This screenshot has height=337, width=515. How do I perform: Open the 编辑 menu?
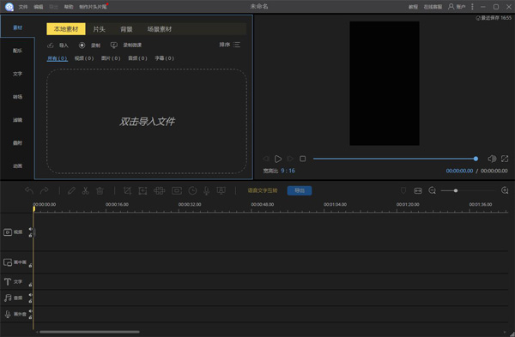[39, 7]
